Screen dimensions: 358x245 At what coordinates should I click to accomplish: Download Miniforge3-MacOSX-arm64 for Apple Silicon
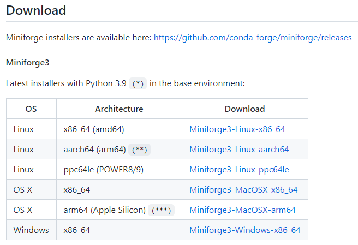242,210
